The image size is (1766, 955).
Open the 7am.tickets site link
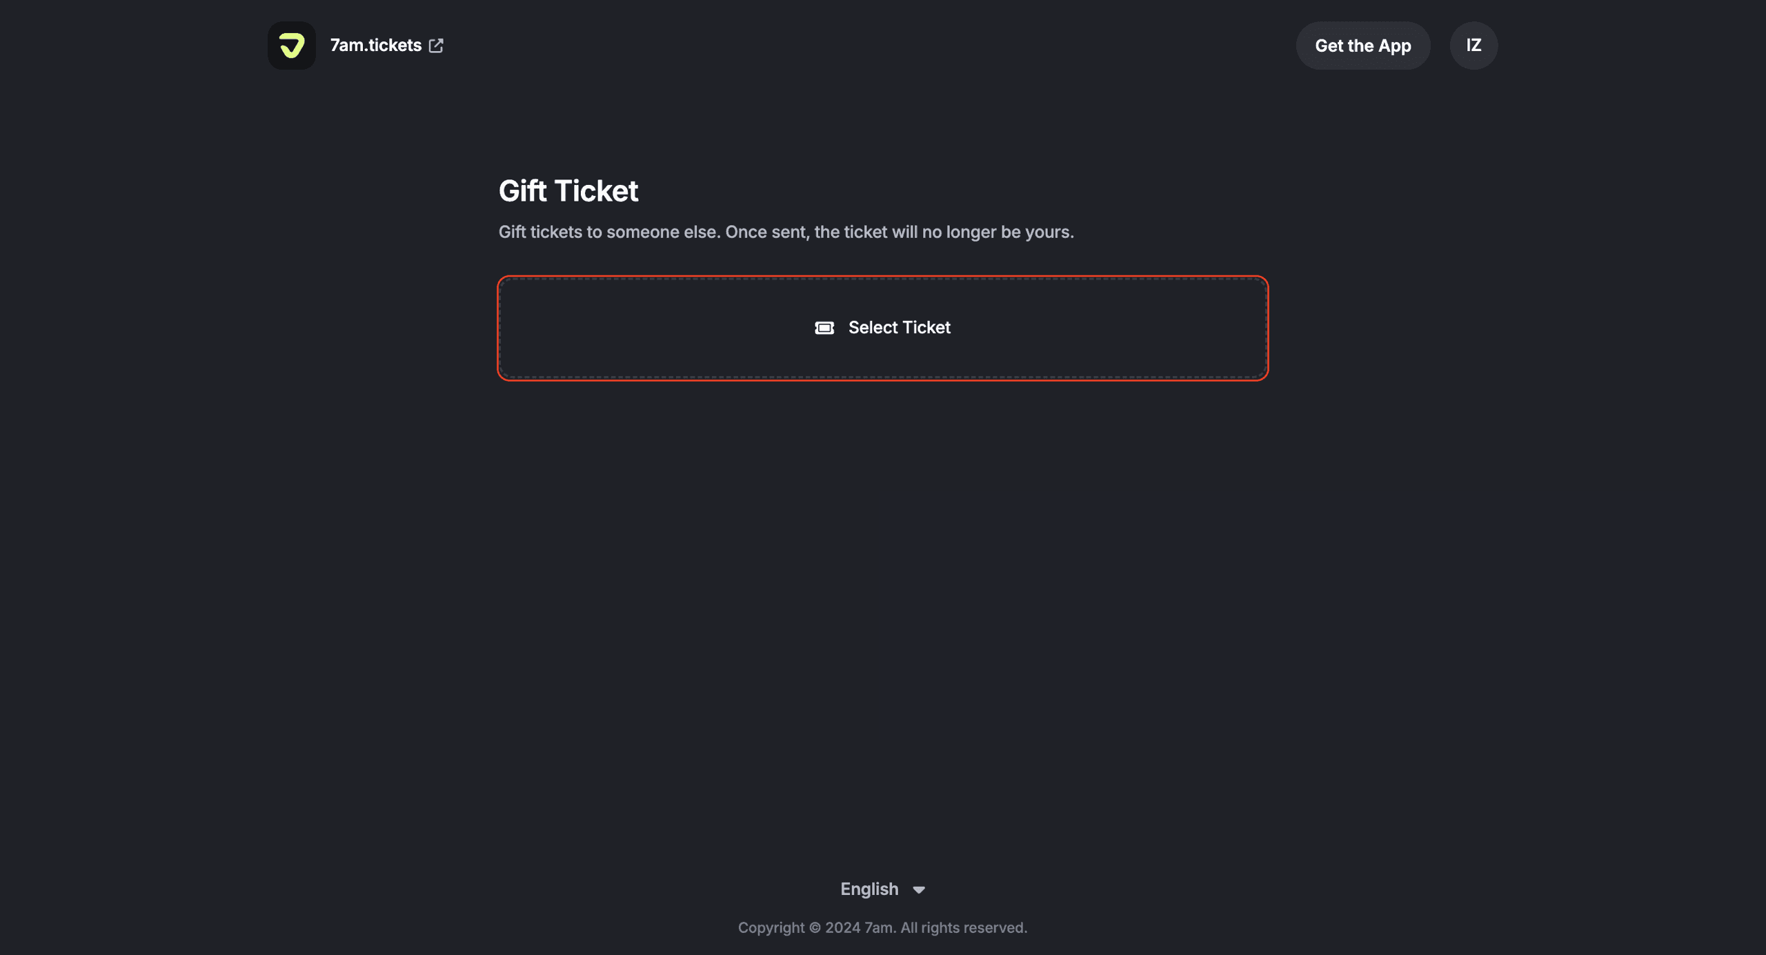[x=375, y=46]
